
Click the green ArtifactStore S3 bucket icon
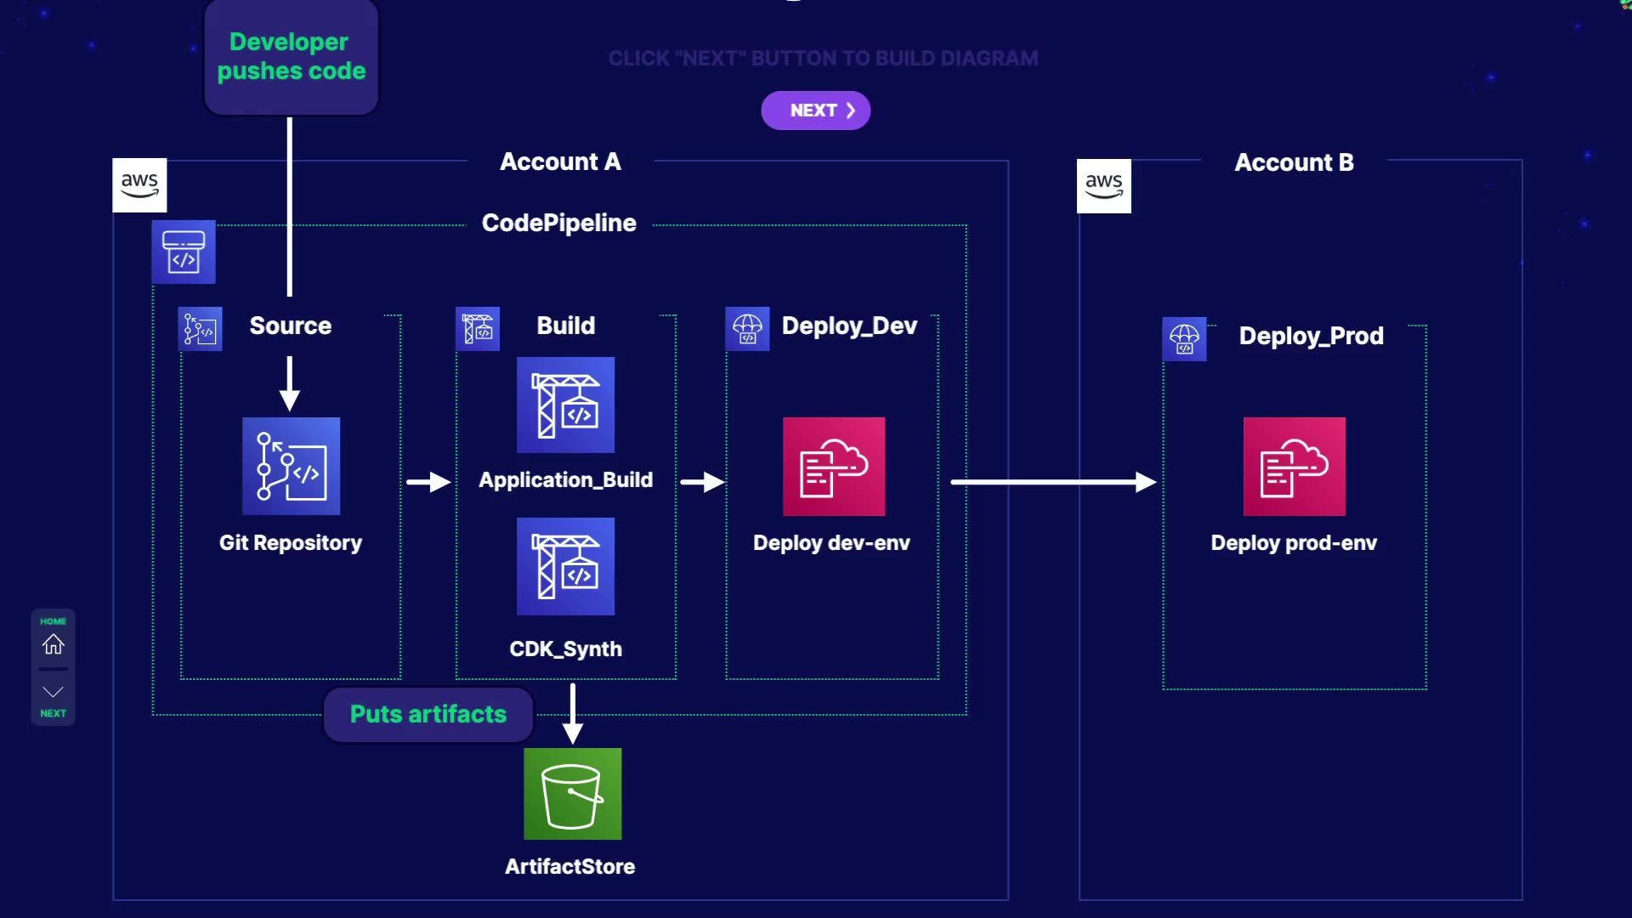(572, 794)
